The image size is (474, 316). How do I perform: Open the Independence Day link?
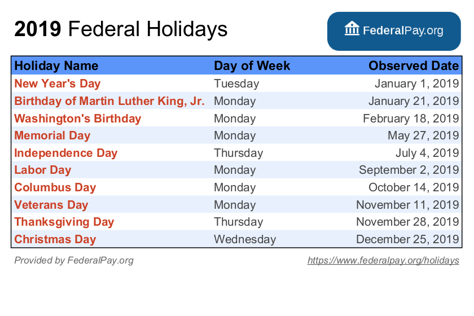coord(66,153)
